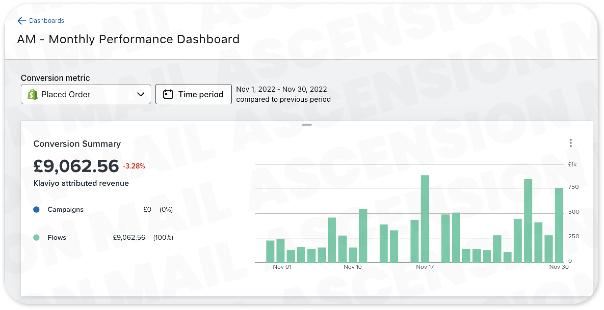Click the first bar above Nov 01
The image size is (604, 310).
270,251
